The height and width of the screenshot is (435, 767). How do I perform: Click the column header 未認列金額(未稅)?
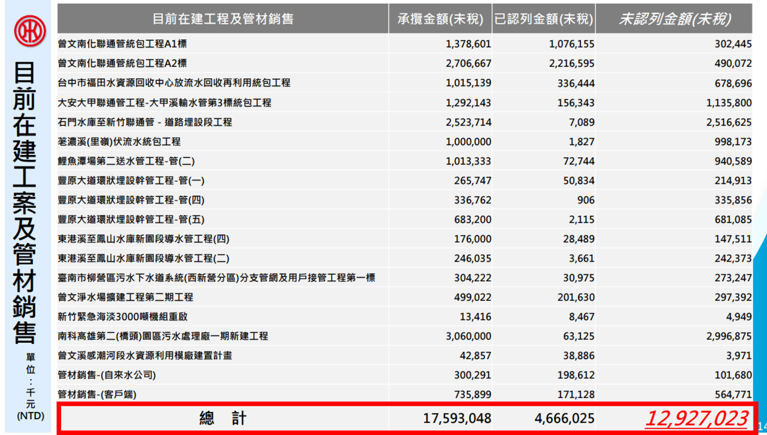point(674,19)
